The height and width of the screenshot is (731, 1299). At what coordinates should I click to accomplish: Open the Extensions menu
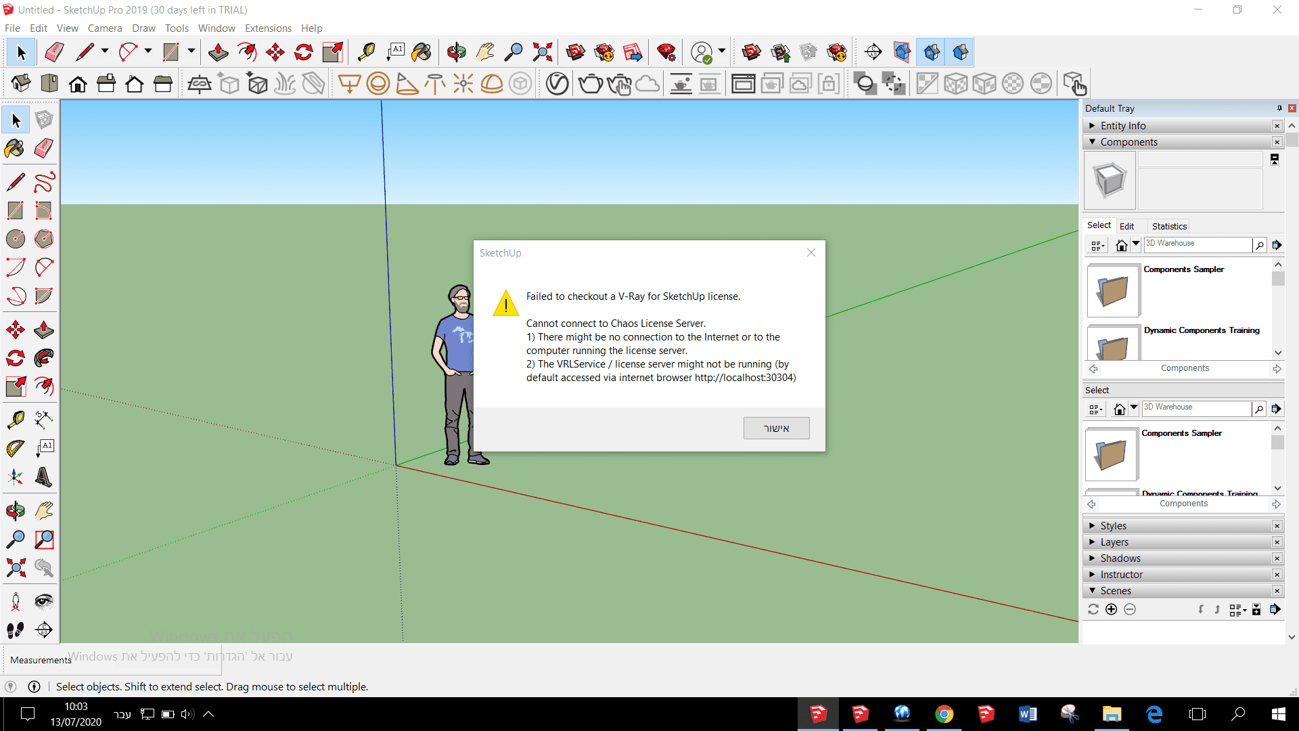[268, 28]
